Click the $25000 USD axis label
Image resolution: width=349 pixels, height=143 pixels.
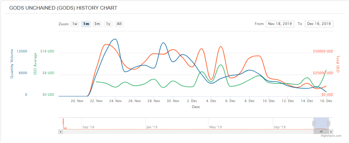pos(323,73)
